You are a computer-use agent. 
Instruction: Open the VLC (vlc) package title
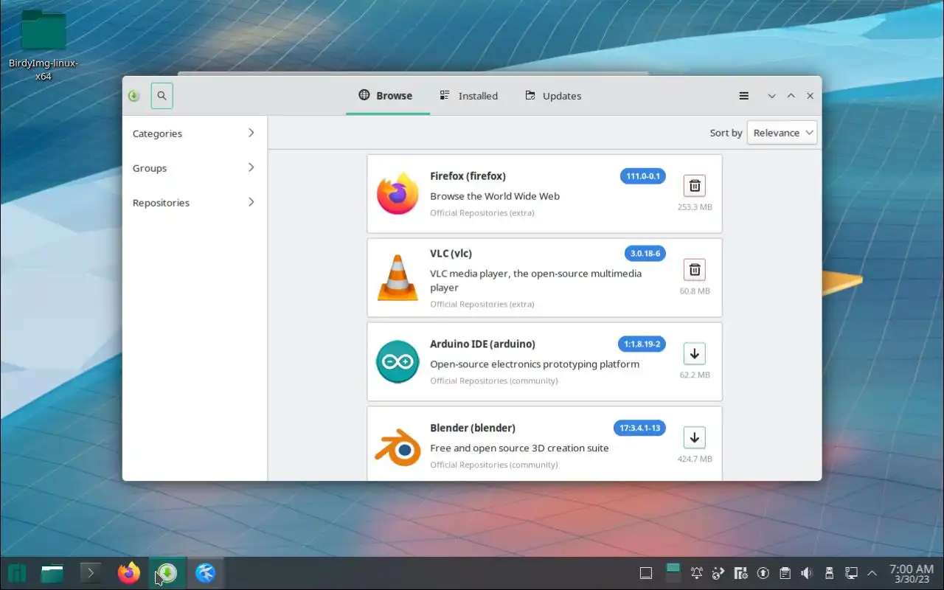(x=451, y=253)
